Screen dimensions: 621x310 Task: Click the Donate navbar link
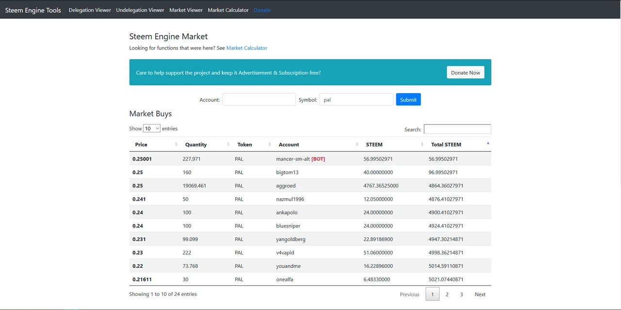tap(262, 10)
